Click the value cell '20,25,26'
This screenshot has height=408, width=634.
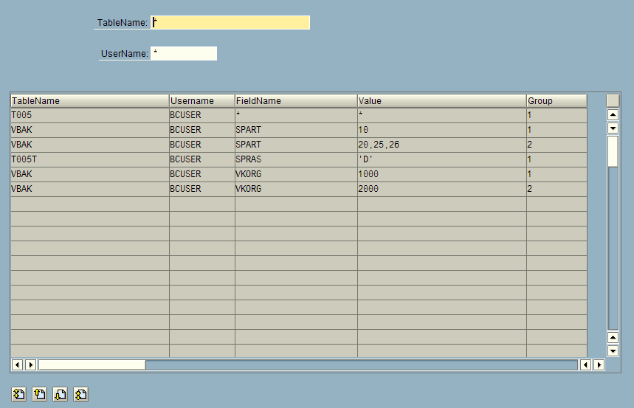(x=442, y=145)
